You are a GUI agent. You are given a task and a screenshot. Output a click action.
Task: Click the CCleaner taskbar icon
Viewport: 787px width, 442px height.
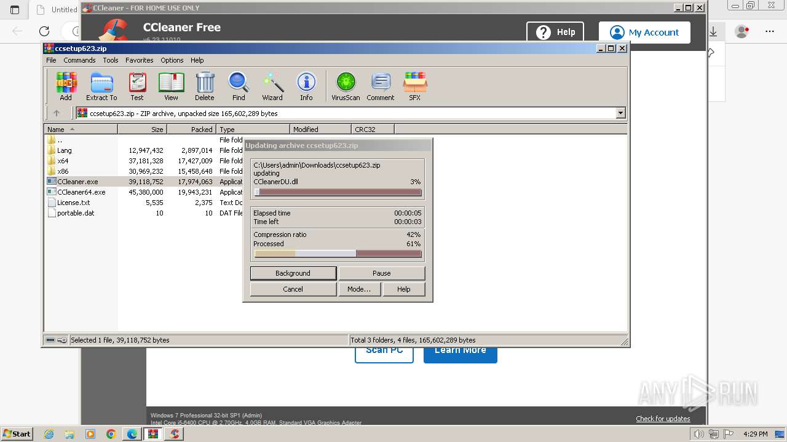tap(175, 434)
